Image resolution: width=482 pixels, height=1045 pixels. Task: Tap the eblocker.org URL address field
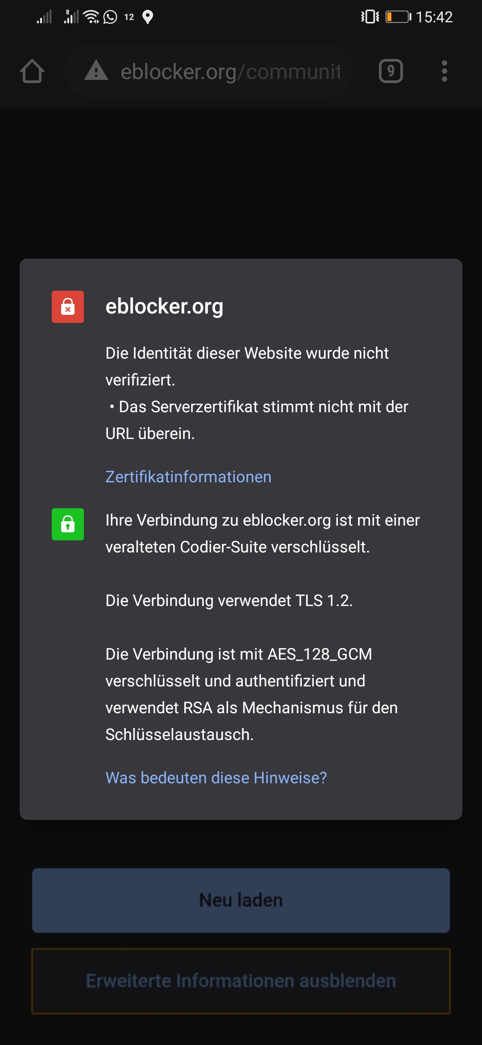(209, 71)
